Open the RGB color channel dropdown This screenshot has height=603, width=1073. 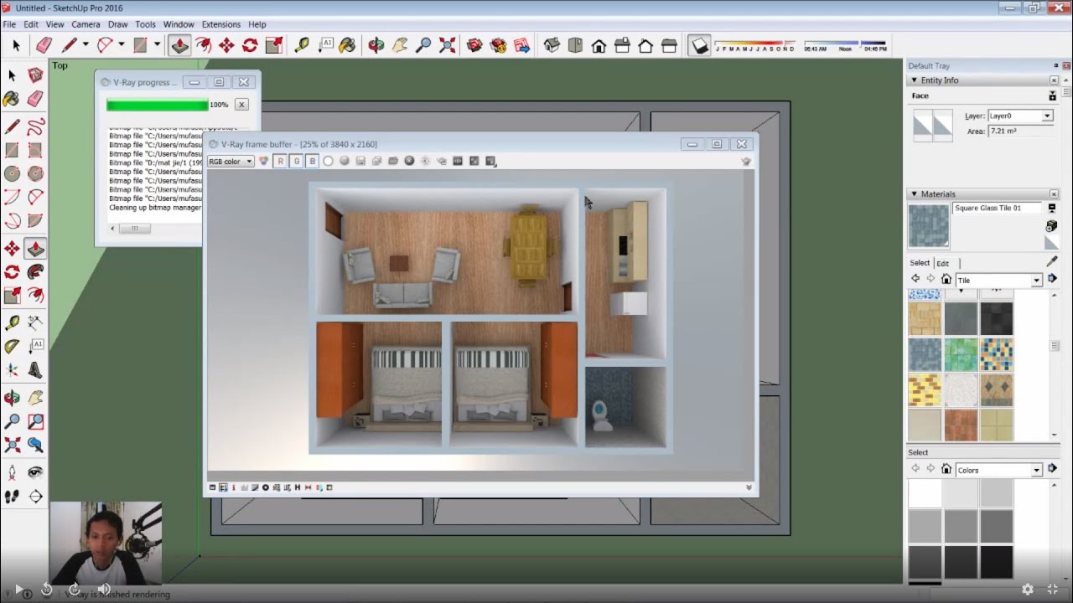(x=231, y=161)
